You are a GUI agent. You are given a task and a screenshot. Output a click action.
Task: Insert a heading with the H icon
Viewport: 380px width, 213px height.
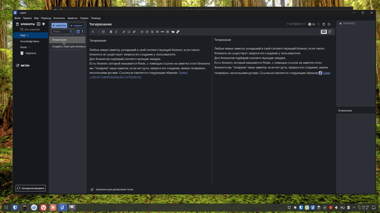[x=157, y=32]
